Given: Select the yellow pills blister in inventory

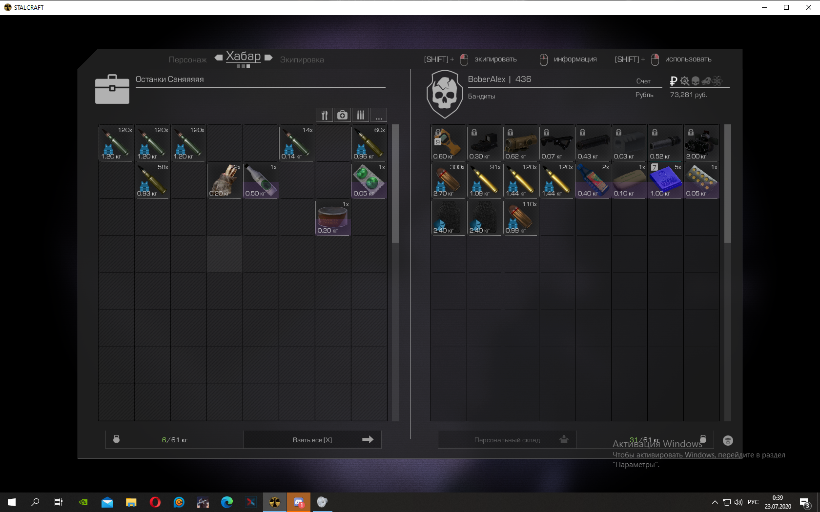Looking at the screenshot, I should pos(701,180).
